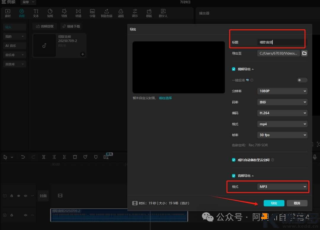The height and width of the screenshot is (230, 320).
Task: Click the export path field
Action: click(x=278, y=53)
